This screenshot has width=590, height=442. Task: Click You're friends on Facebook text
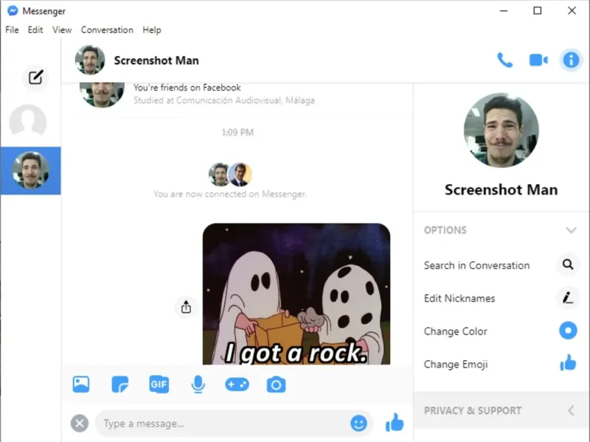pos(187,88)
